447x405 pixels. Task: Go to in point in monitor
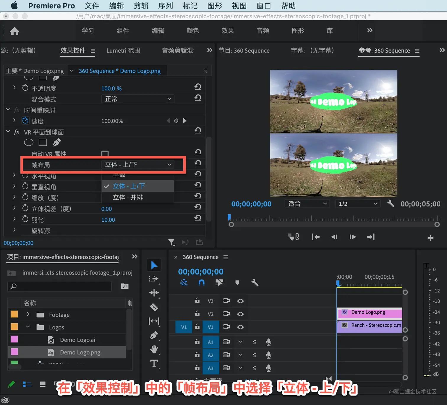click(x=316, y=237)
